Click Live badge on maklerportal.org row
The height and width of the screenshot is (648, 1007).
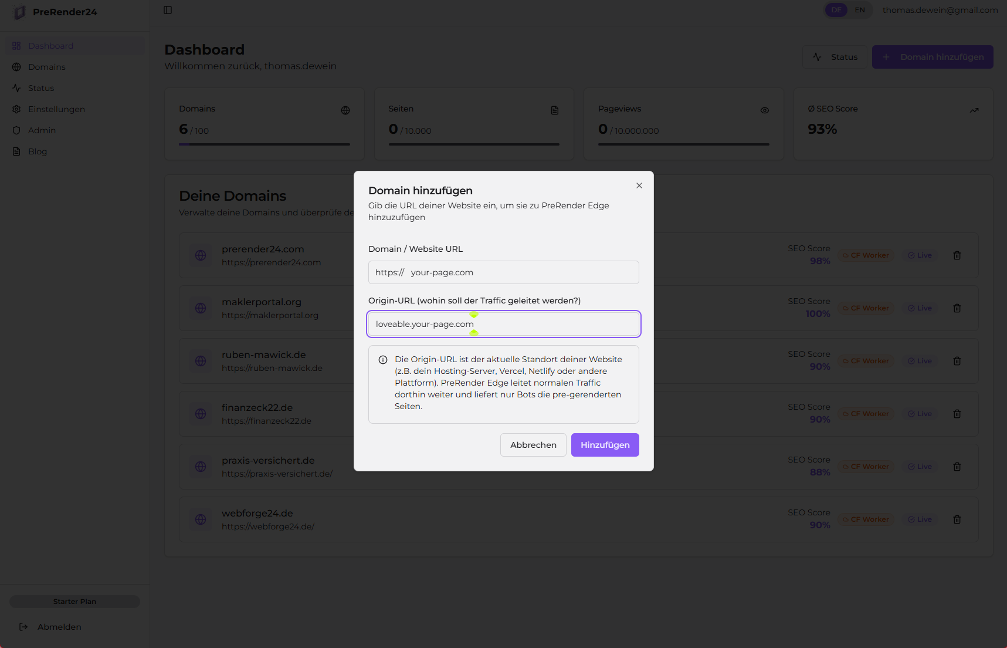(x=920, y=308)
